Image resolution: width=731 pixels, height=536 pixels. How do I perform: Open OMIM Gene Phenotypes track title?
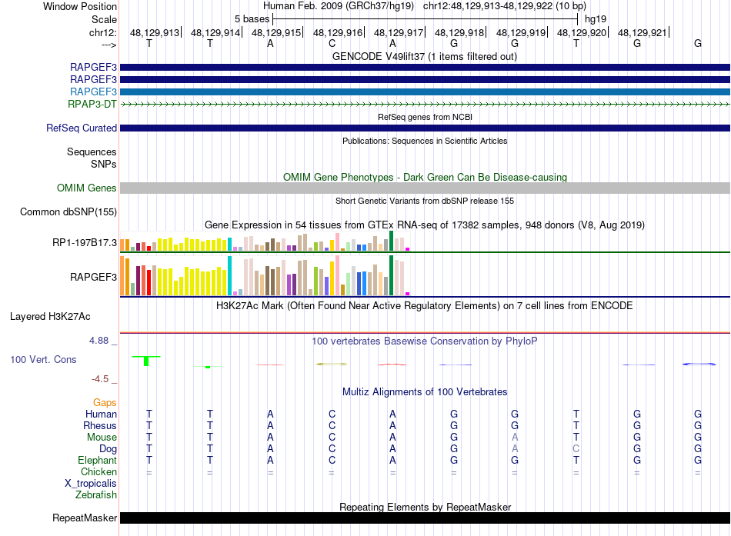click(425, 177)
